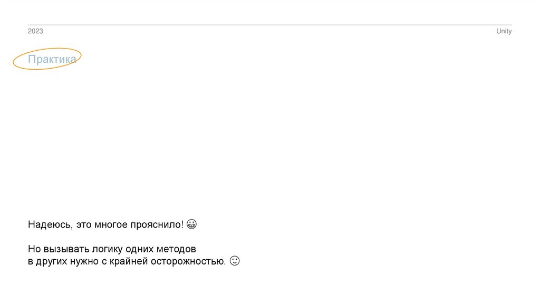Screen dimensions: 540x303
Task: Click the "Unity" header label
Action: coord(504,32)
